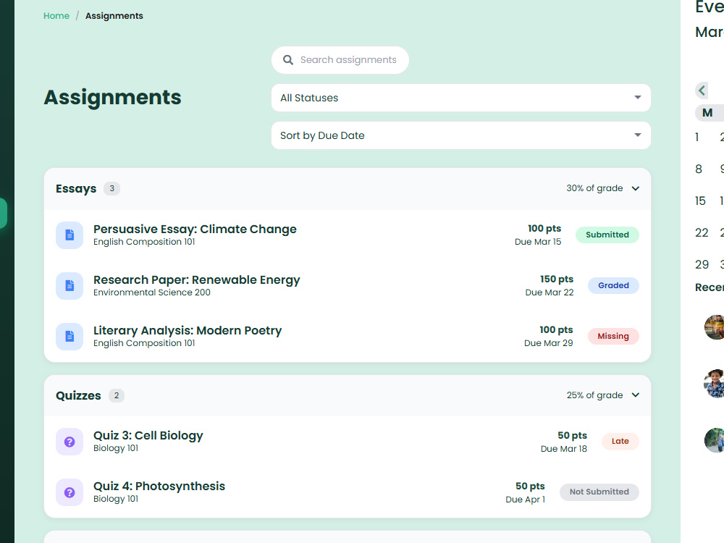Click the Assignments breadcrumb
This screenshot has width=724, height=543.
pos(114,16)
